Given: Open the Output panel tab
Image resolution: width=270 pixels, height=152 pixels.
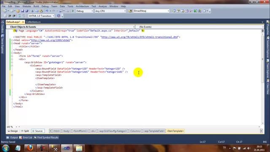Looking at the screenshot, I should pos(12,138).
